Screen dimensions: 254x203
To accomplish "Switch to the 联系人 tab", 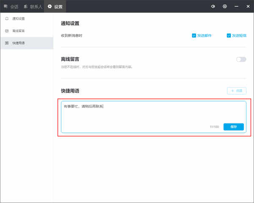I will click(x=33, y=6).
